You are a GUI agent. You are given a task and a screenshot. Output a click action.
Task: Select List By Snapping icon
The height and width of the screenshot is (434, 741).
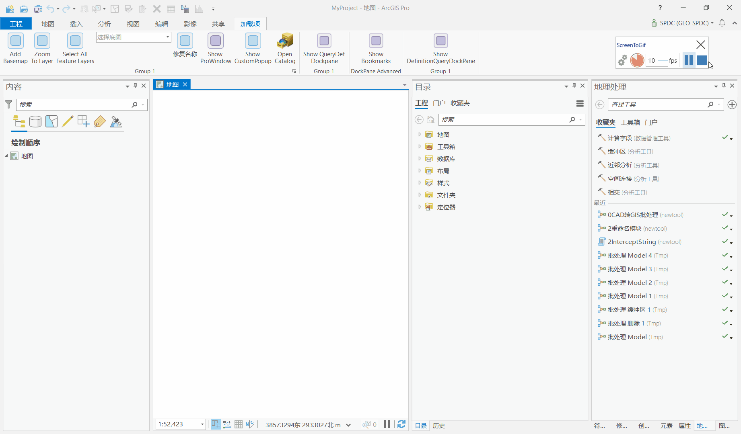pos(84,121)
